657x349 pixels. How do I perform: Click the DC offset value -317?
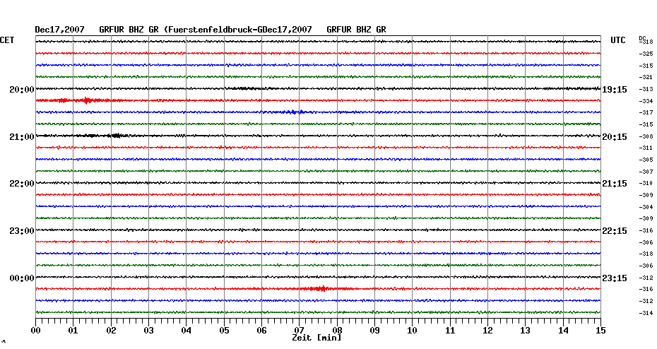(x=646, y=113)
